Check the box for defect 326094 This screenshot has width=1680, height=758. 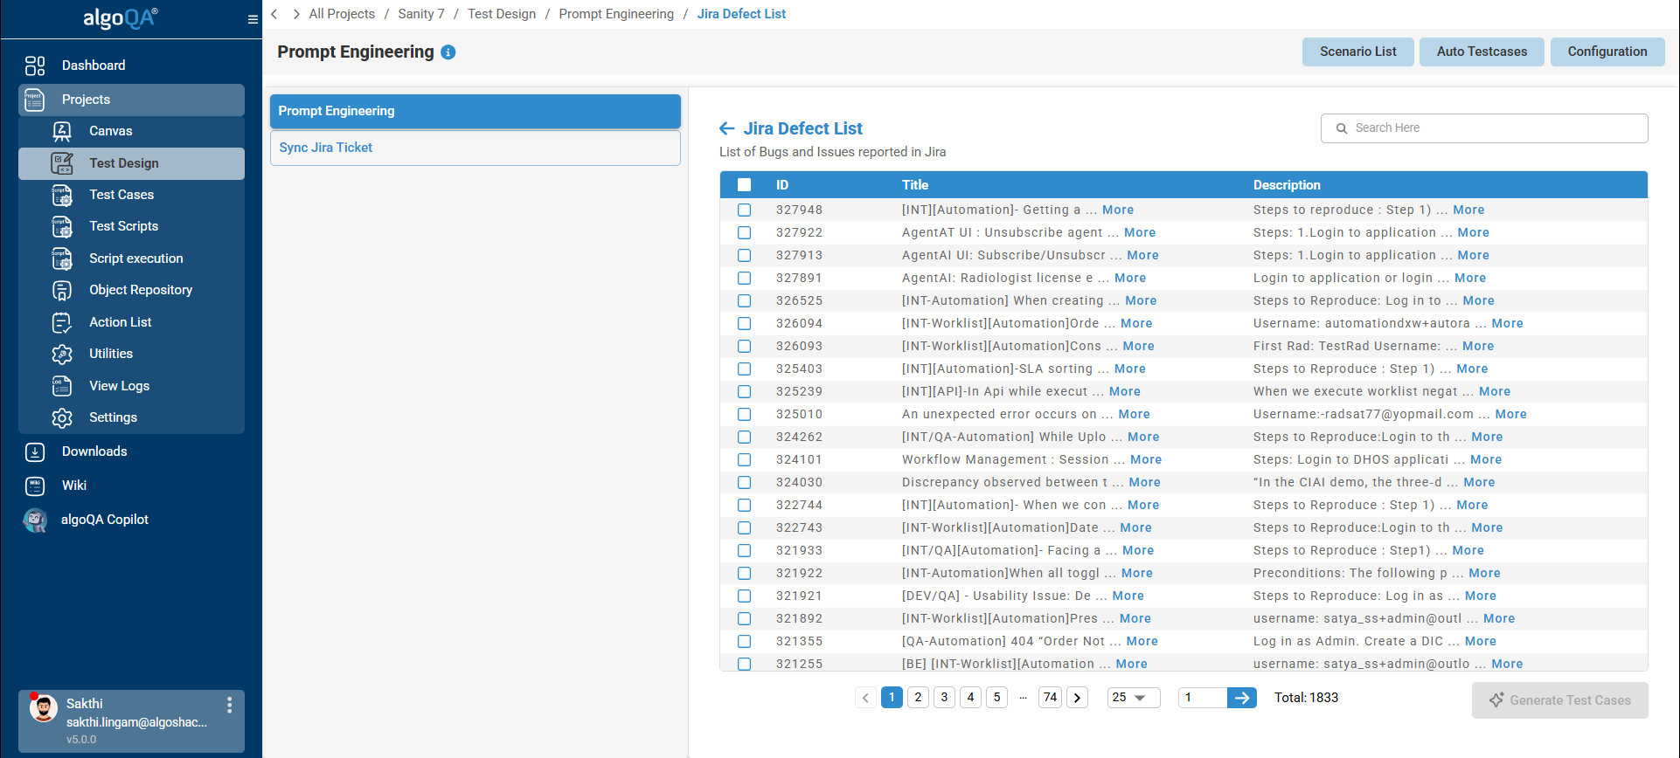tap(745, 324)
